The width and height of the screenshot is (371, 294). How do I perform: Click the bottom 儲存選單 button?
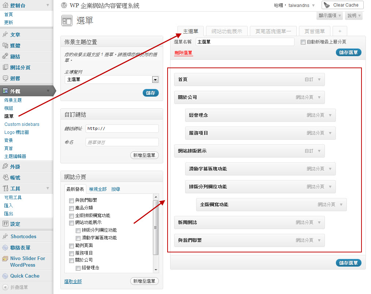pos(349,263)
